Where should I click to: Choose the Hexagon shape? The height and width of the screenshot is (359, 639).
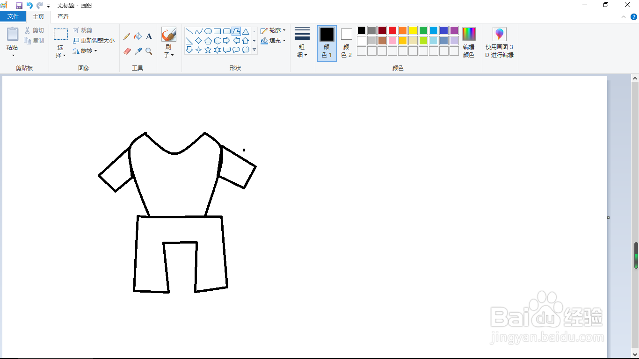tap(218, 41)
